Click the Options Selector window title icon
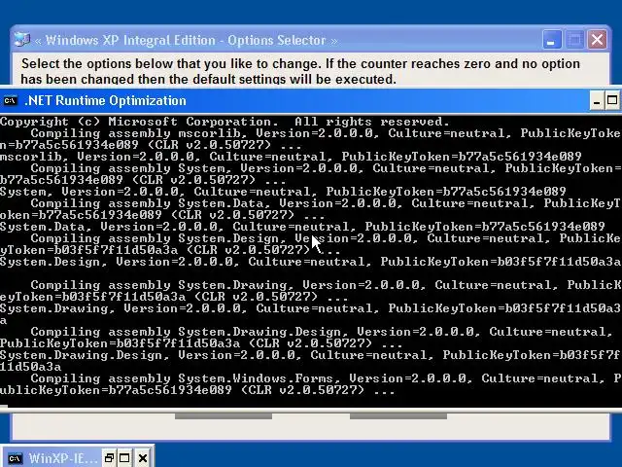The image size is (622, 467). coord(22,40)
